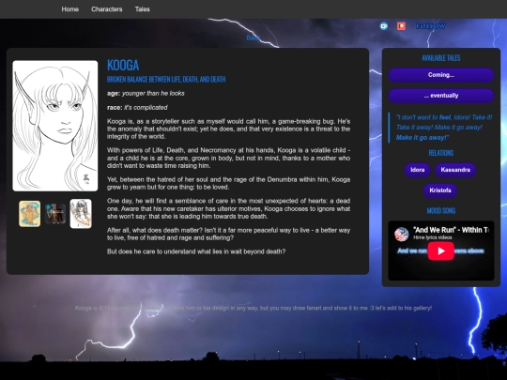Select the dark middle gallery thumbnail

(55, 214)
